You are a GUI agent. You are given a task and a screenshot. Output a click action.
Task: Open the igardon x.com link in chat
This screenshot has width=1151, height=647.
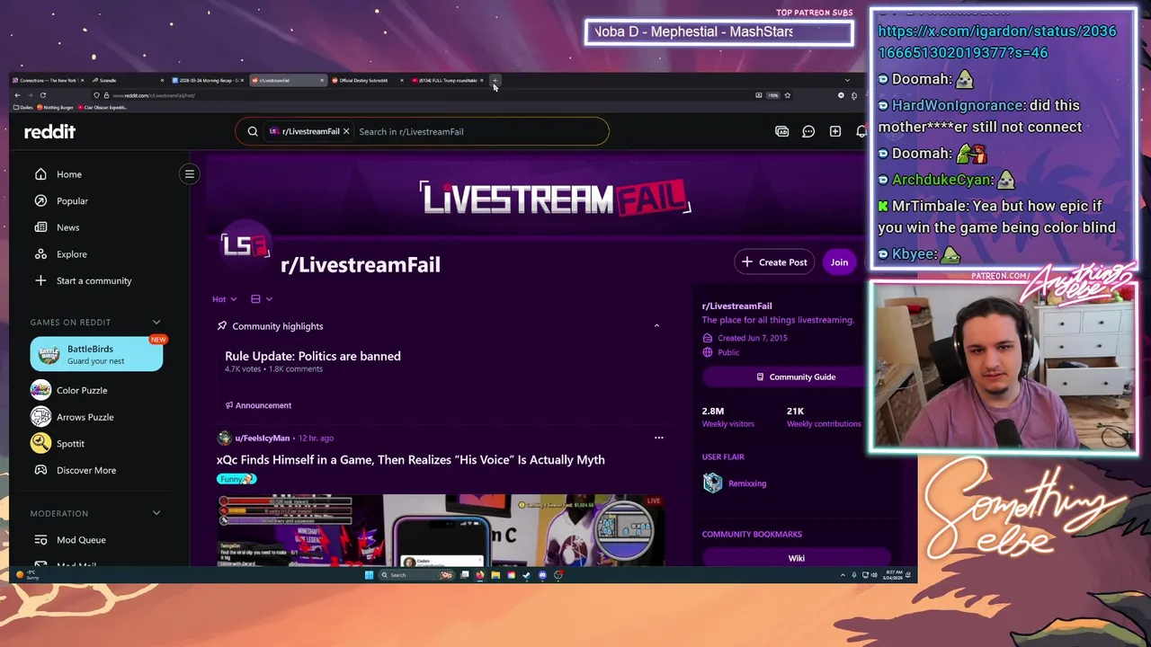(997, 41)
